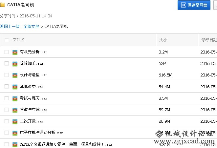The width and height of the screenshot is (217, 148).
Task: Click the archive icon of CATIA全套视频讲解 rar
Action: point(15,145)
